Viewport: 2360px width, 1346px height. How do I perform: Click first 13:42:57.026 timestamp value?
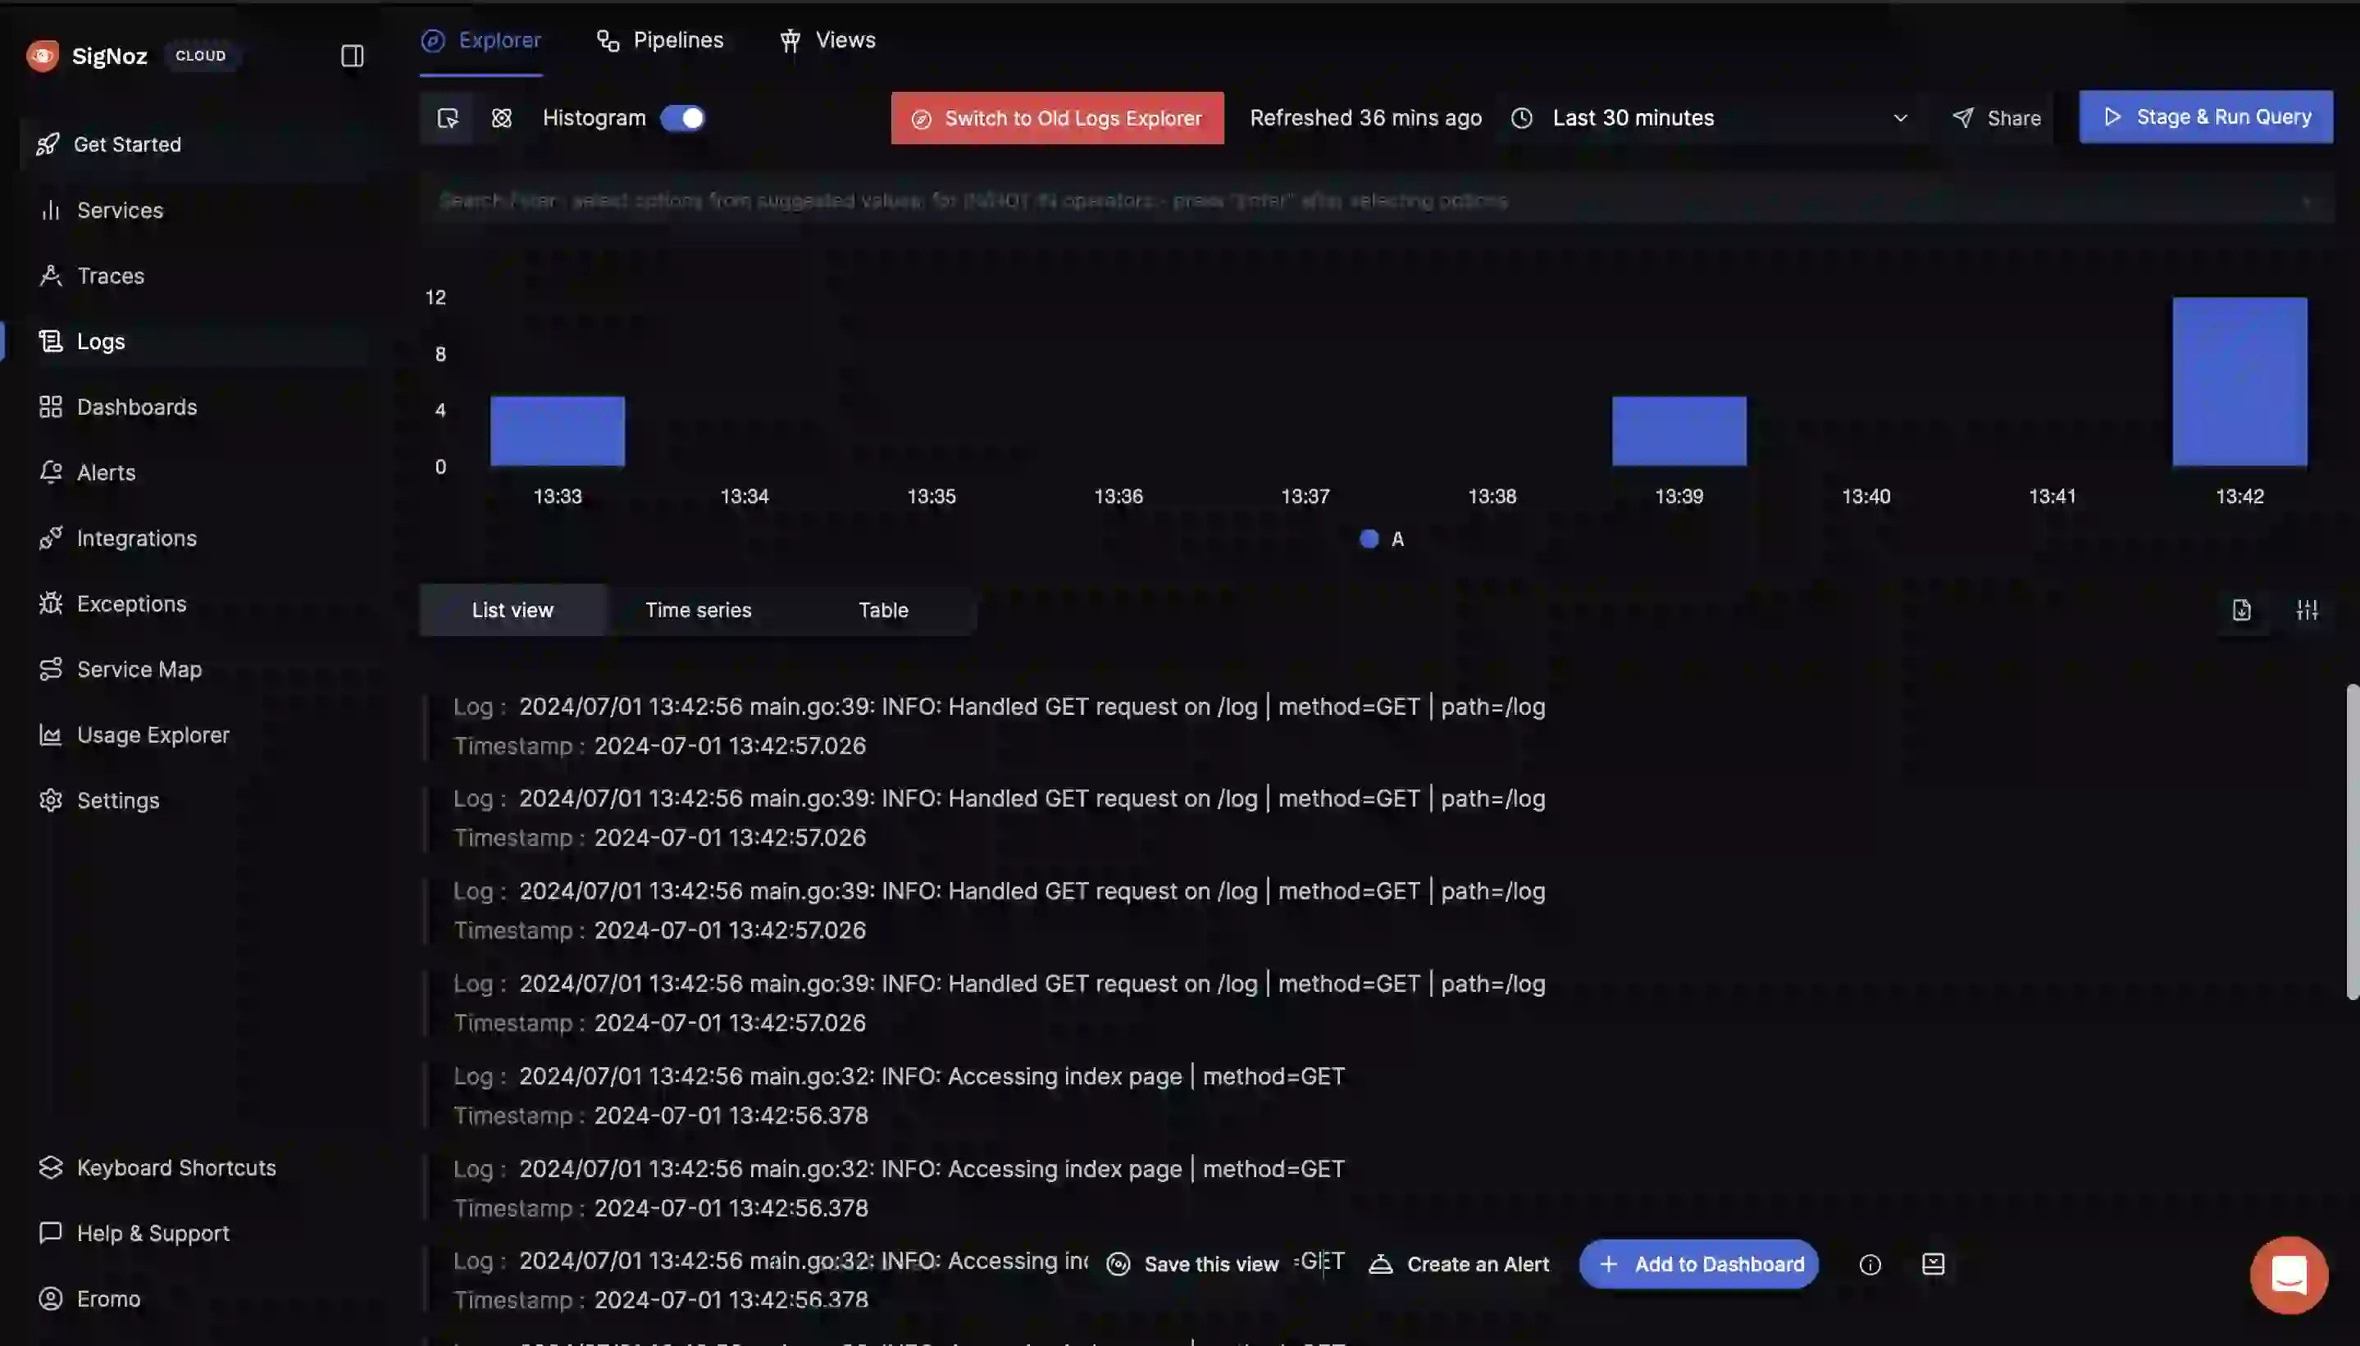point(730,746)
